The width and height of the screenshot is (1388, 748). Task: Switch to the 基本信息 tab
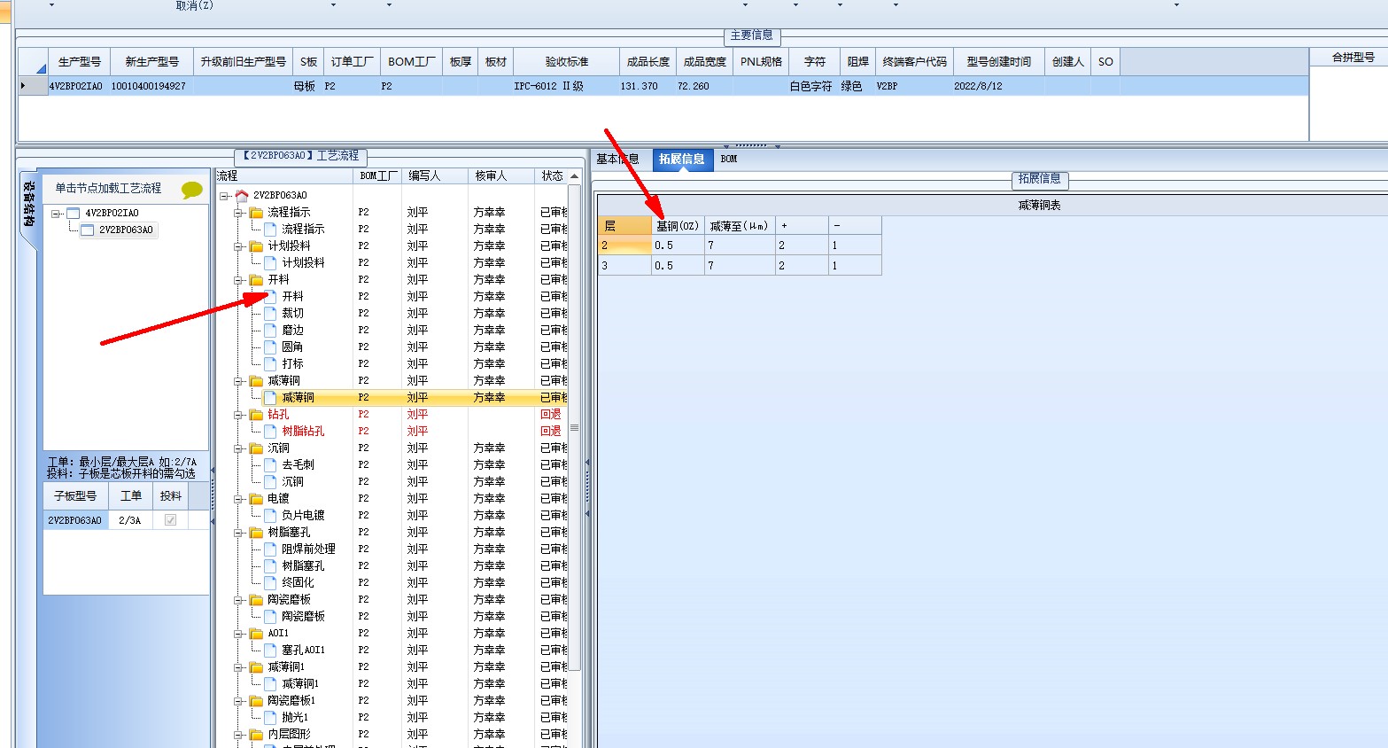pyautogui.click(x=617, y=159)
